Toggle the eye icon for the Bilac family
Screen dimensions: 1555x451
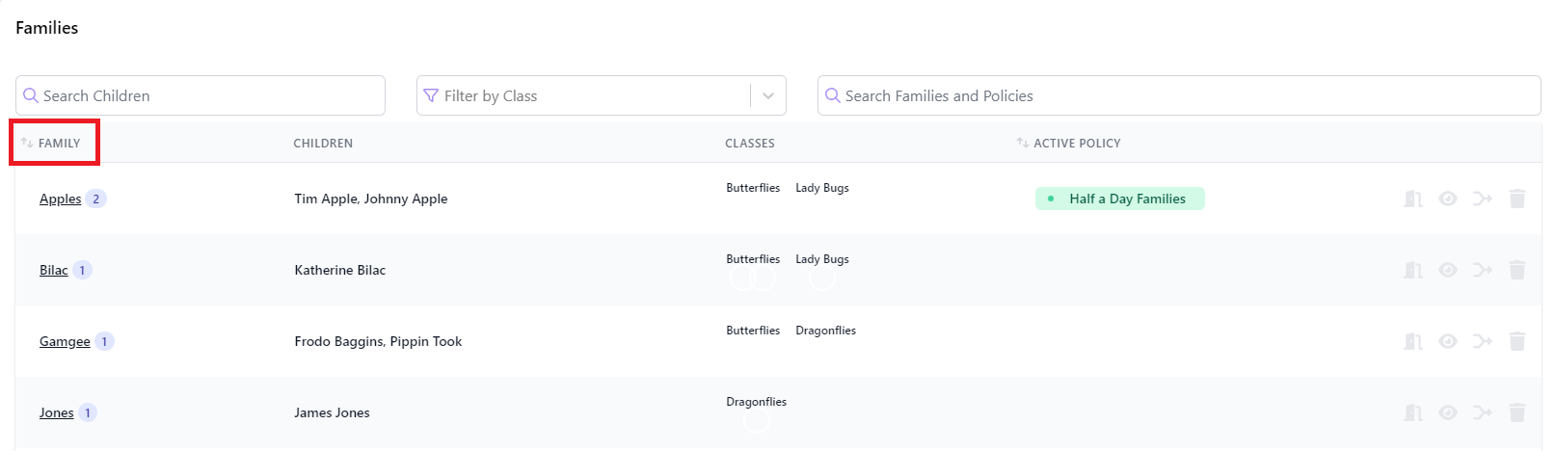click(x=1448, y=270)
